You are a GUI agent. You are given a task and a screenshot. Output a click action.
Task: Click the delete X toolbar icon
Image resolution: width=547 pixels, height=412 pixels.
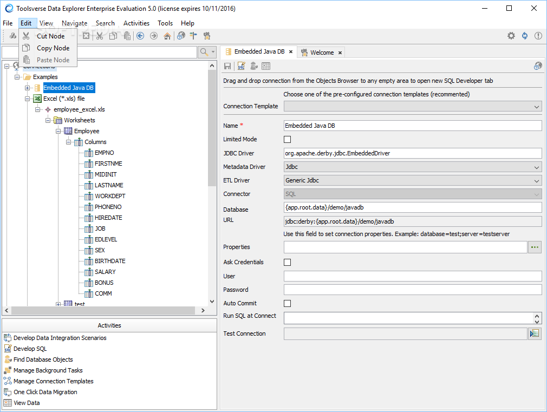(x=86, y=36)
